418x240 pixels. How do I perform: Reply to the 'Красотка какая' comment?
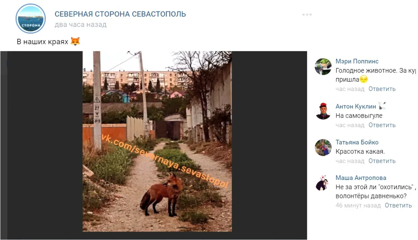click(x=382, y=161)
